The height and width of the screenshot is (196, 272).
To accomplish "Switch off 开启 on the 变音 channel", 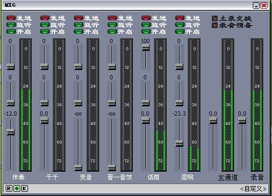I will tap(78, 32).
